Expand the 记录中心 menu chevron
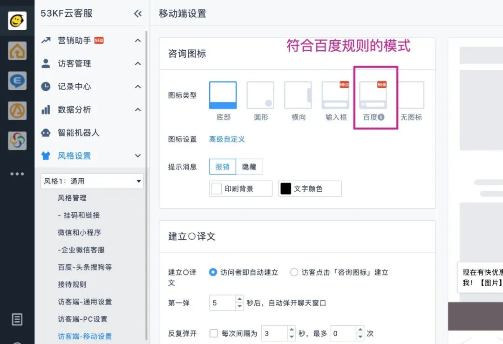Screen dimensions: 503x344 [x=138, y=87]
